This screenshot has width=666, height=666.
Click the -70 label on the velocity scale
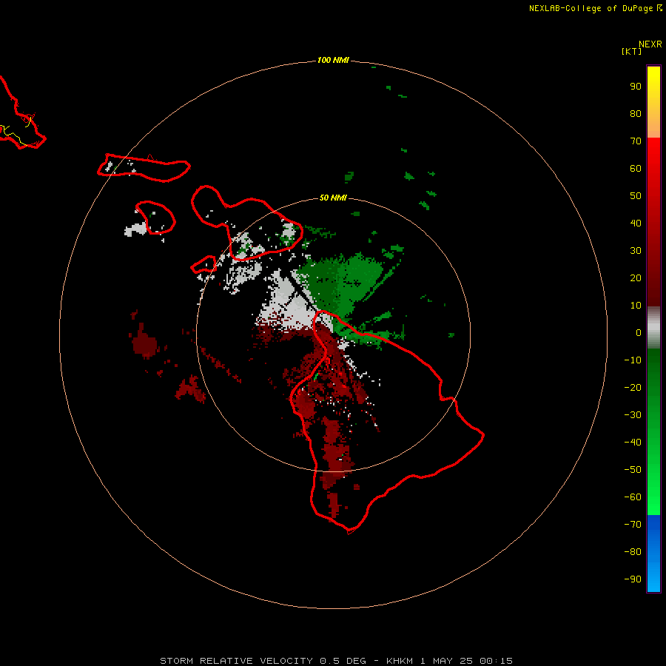[633, 525]
